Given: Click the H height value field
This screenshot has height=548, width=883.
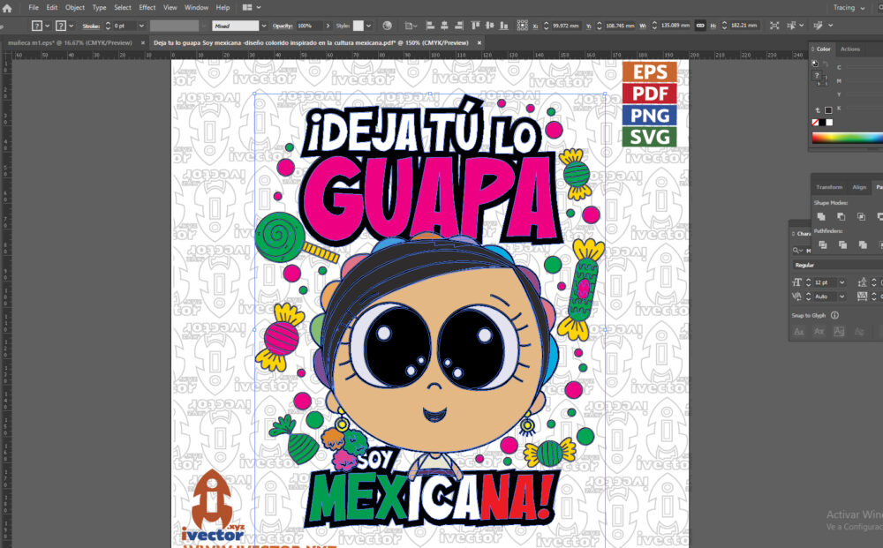Looking at the screenshot, I should pyautogui.click(x=743, y=26).
